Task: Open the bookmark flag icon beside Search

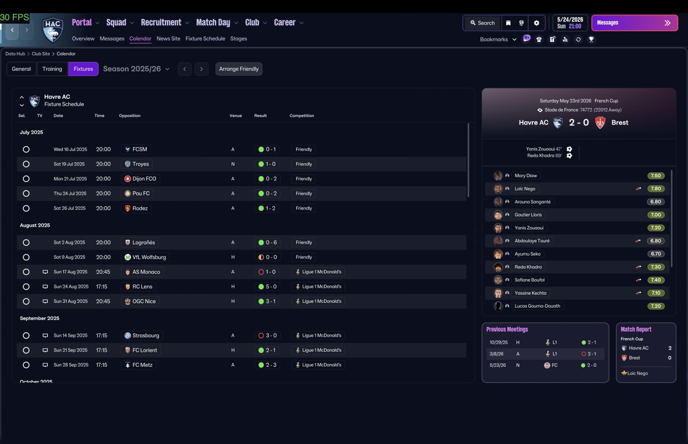Action: [x=508, y=23]
